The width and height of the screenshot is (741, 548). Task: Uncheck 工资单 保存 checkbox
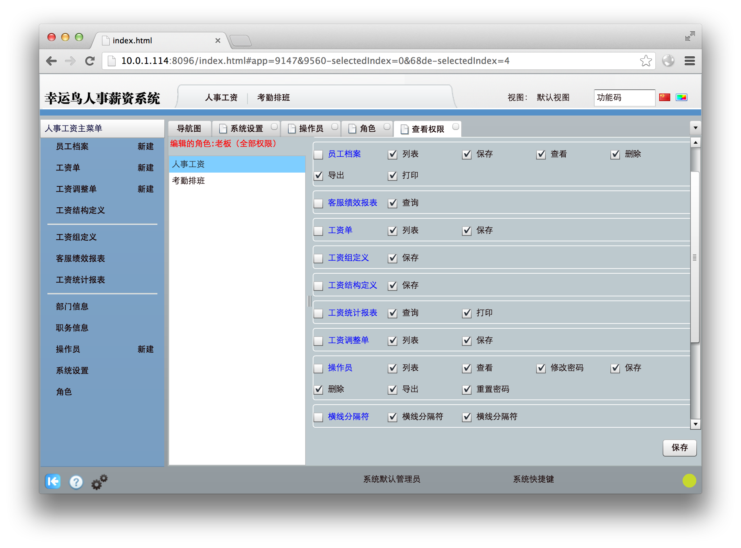467,231
